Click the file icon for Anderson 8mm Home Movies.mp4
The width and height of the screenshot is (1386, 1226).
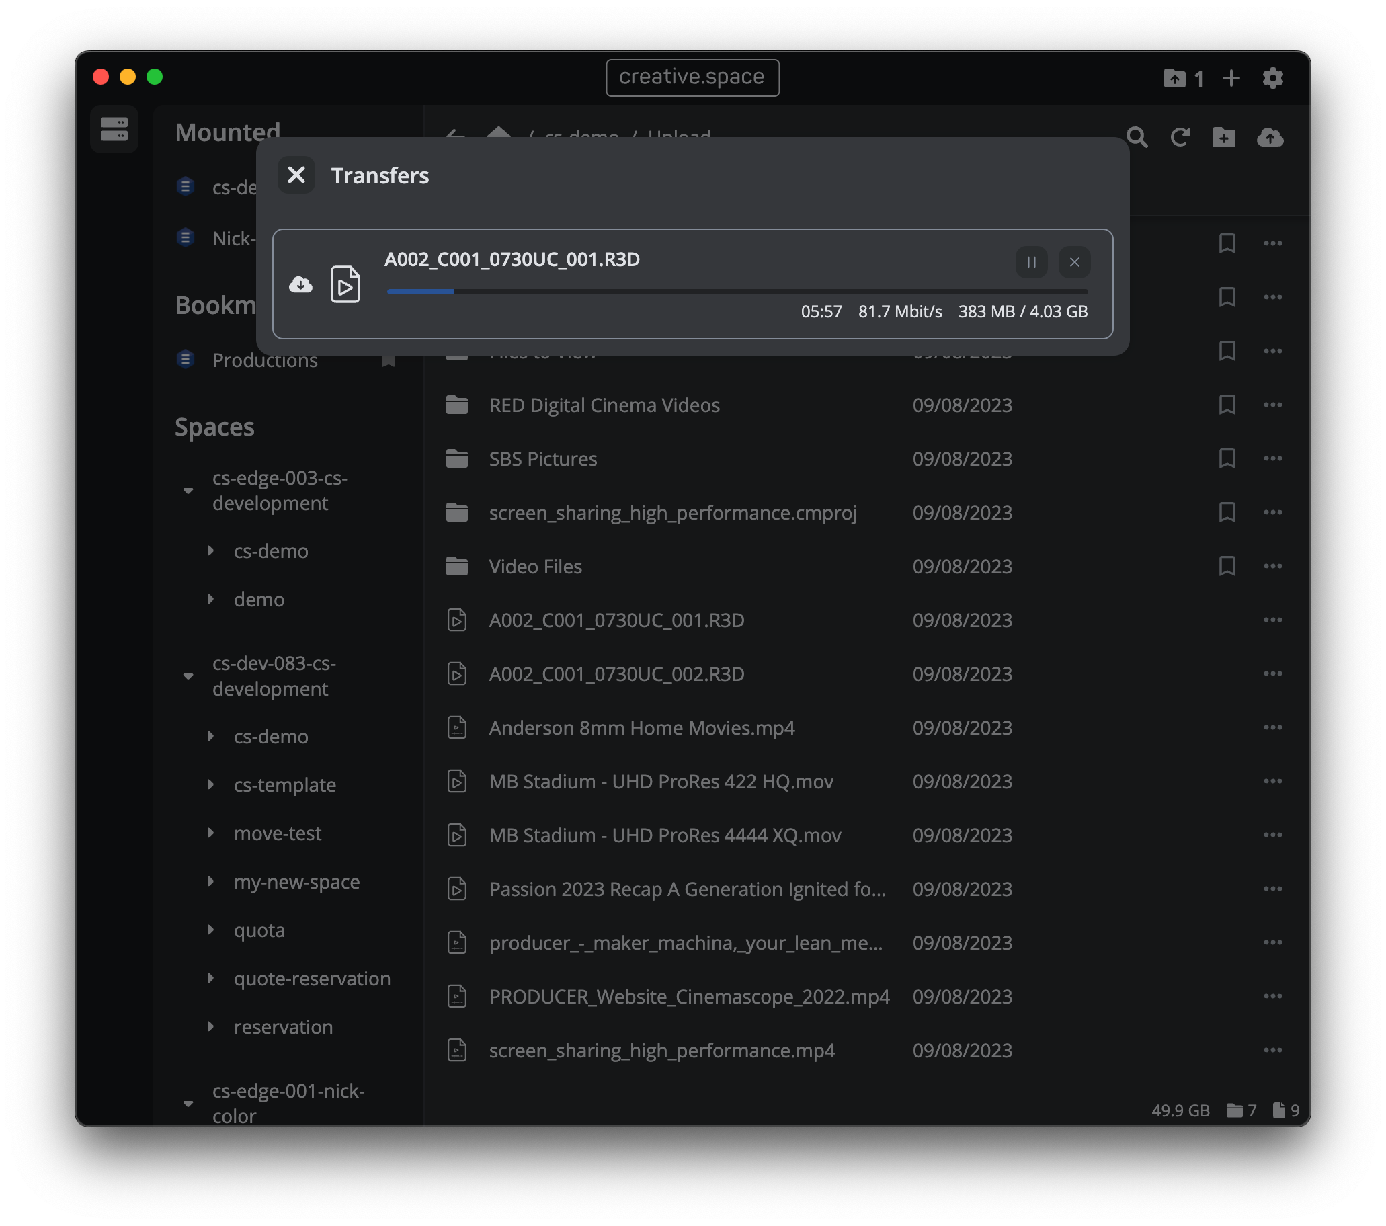pyautogui.click(x=457, y=727)
